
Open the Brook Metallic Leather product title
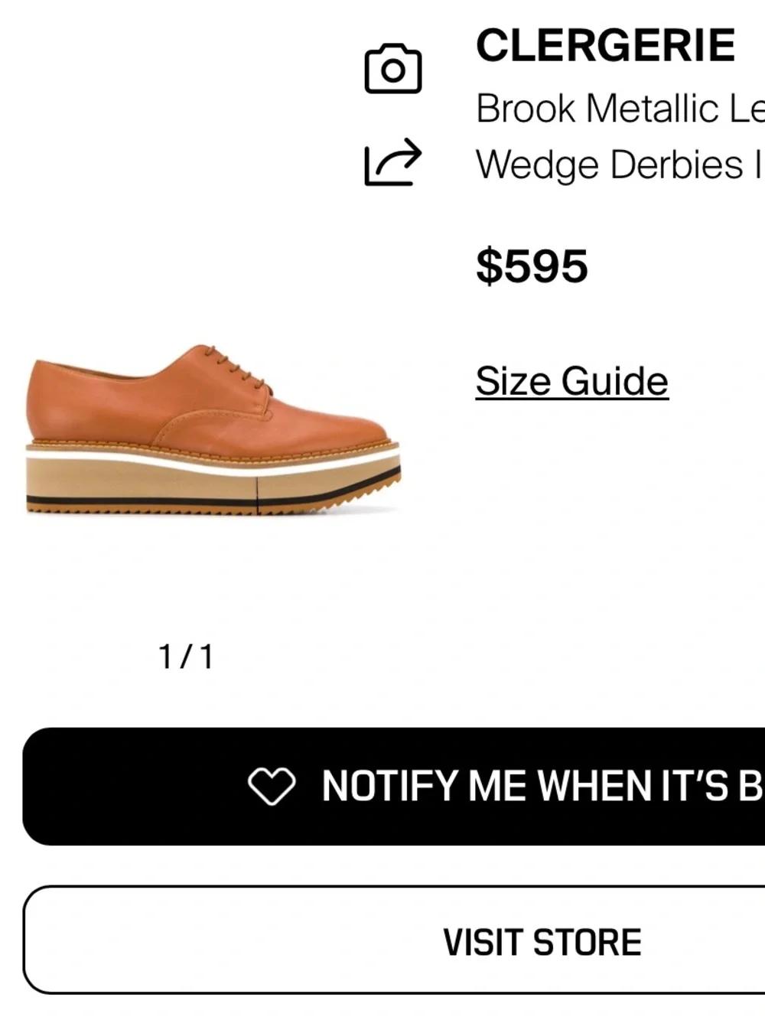(620, 109)
